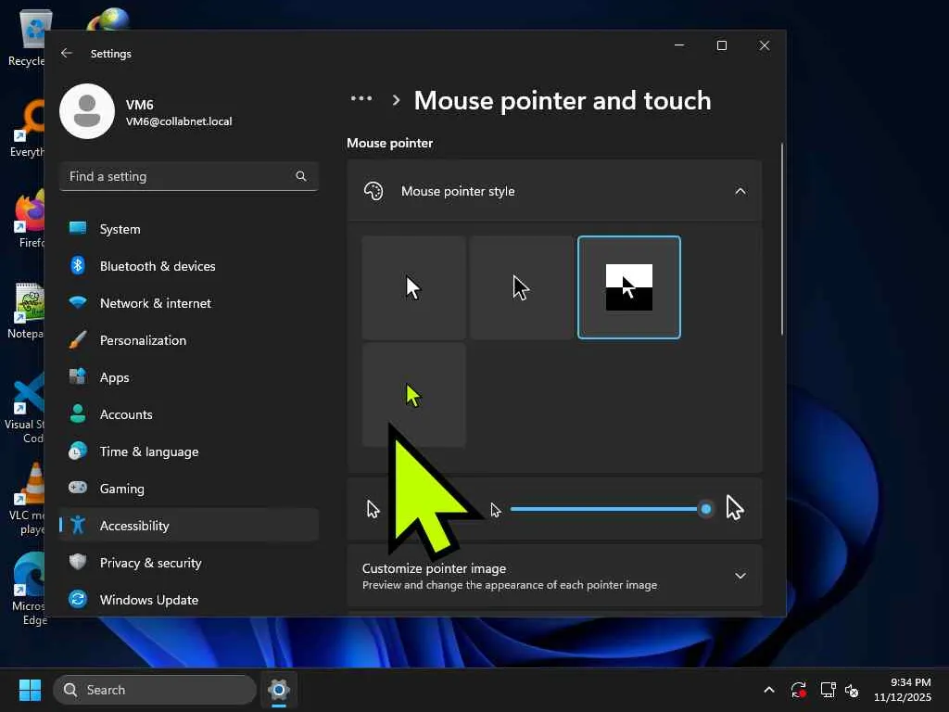949x712 pixels.
Task: Maximize the Settings window
Action: [721, 46]
